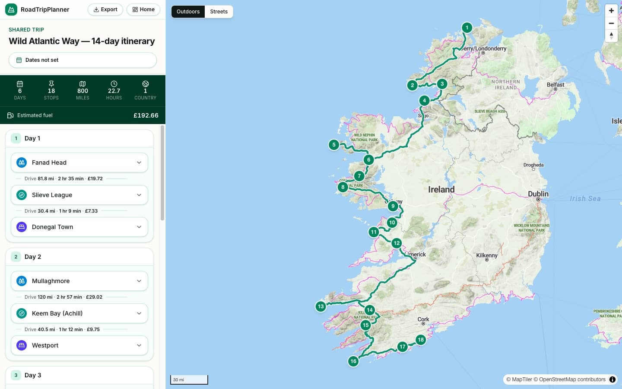This screenshot has width=622, height=389.
Task: Go to Home
Action: pos(143,10)
